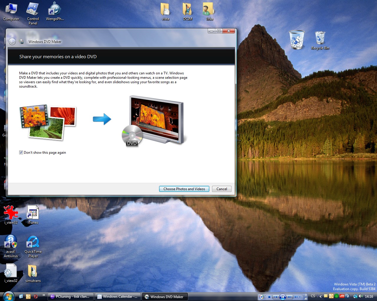Click the clock icon in Quick Launch
377x301 pixels.
(x=28, y=297)
